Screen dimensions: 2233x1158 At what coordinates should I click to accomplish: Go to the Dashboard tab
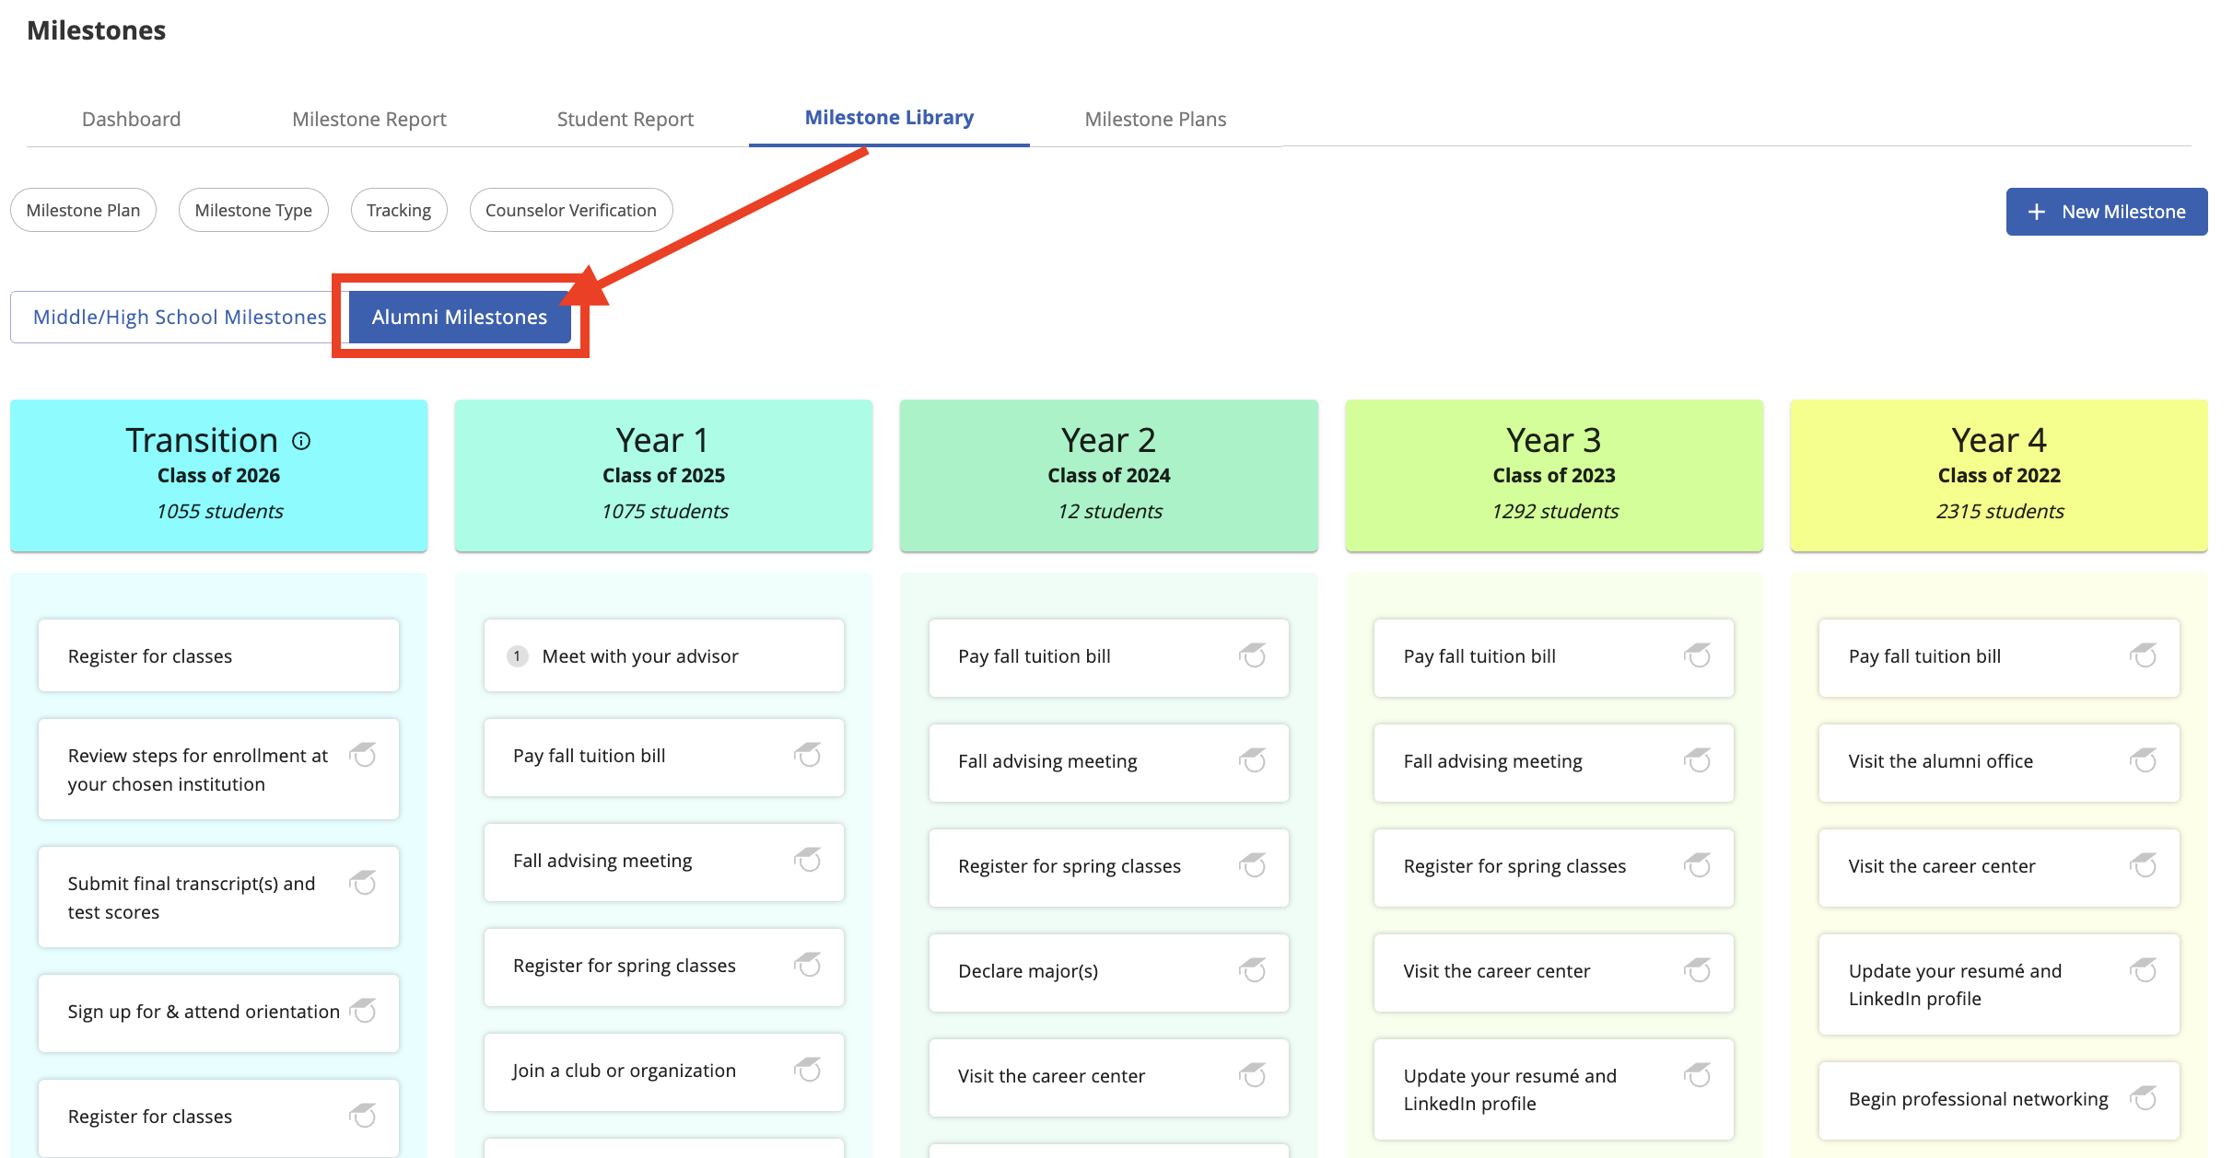click(x=131, y=119)
